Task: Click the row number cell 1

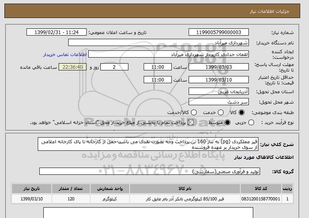Action: pyautogui.click(x=287, y=199)
